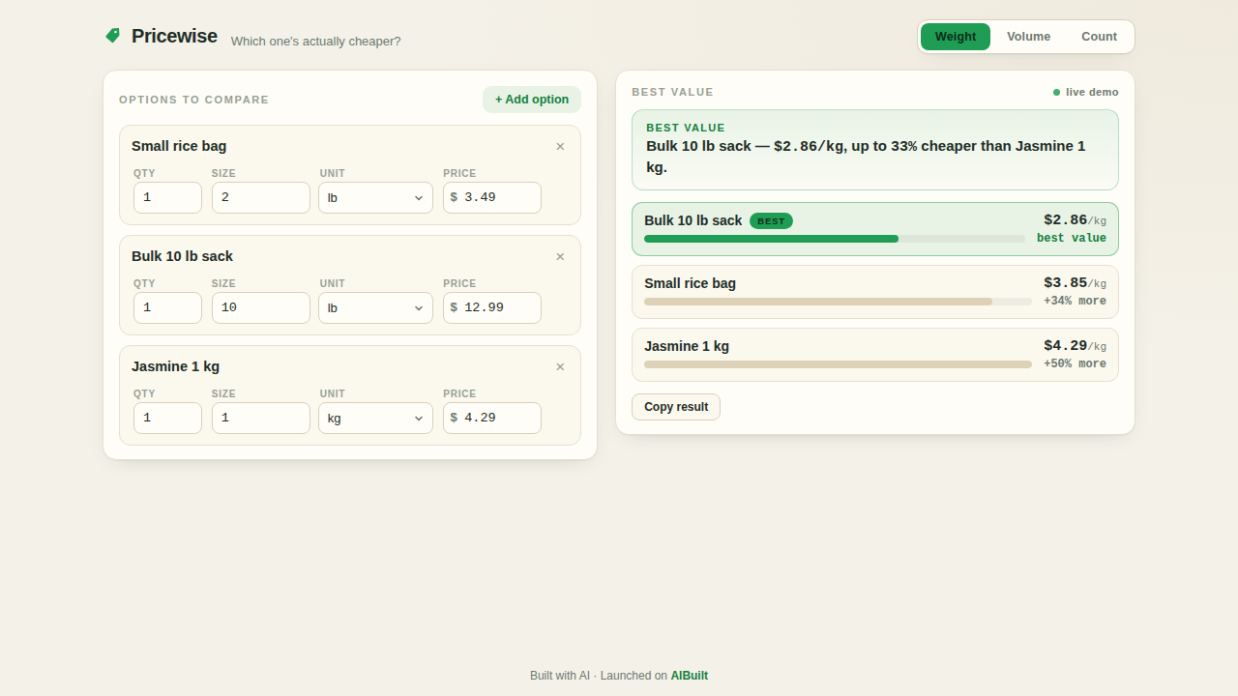The width and height of the screenshot is (1238, 696).
Task: Switch to the Volume tab
Action: point(1028,37)
